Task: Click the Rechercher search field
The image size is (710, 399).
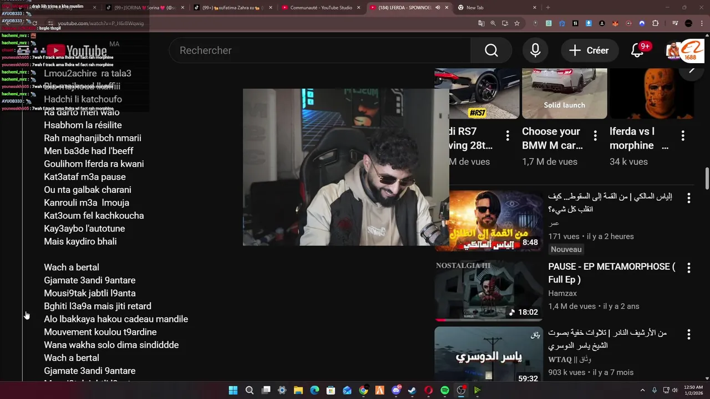Action: click(x=320, y=50)
